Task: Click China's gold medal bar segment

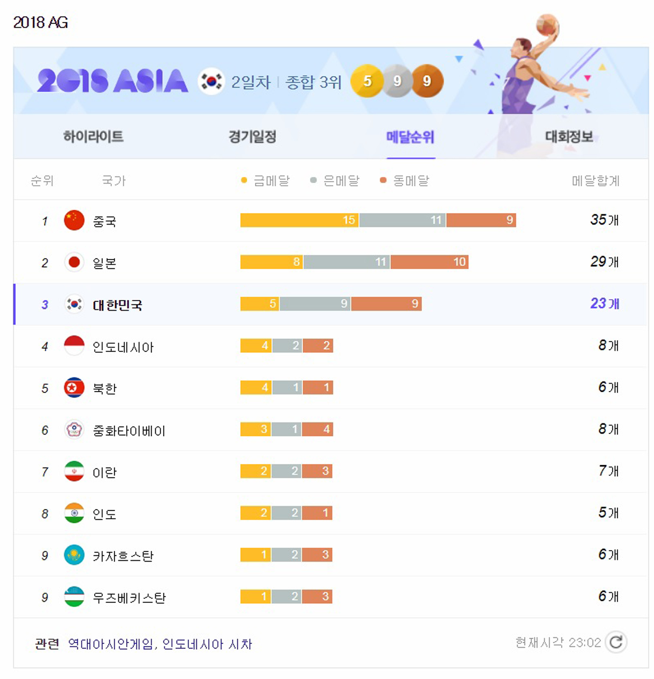Action: click(299, 220)
